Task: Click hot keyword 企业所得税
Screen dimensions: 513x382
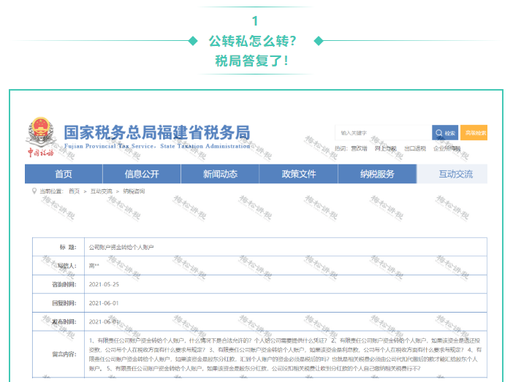Action: point(446,149)
